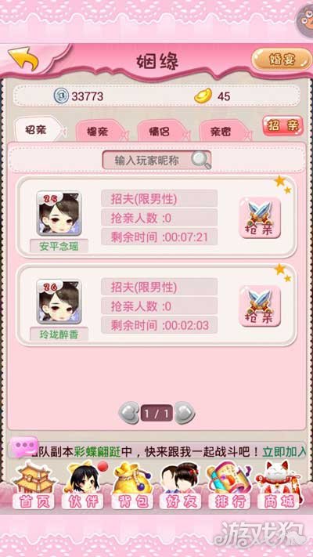313x557 pixels.
Task: Tap the 抢亲 swords icon for 玲珑醉香
Action: tap(260, 306)
